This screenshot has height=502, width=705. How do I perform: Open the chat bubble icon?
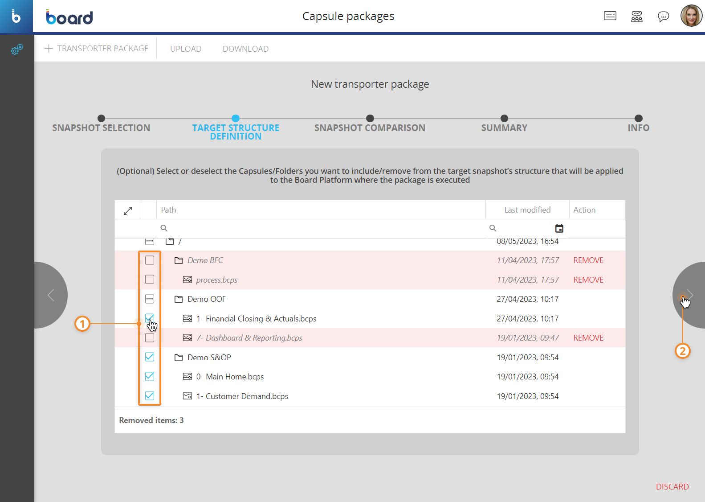point(664,17)
